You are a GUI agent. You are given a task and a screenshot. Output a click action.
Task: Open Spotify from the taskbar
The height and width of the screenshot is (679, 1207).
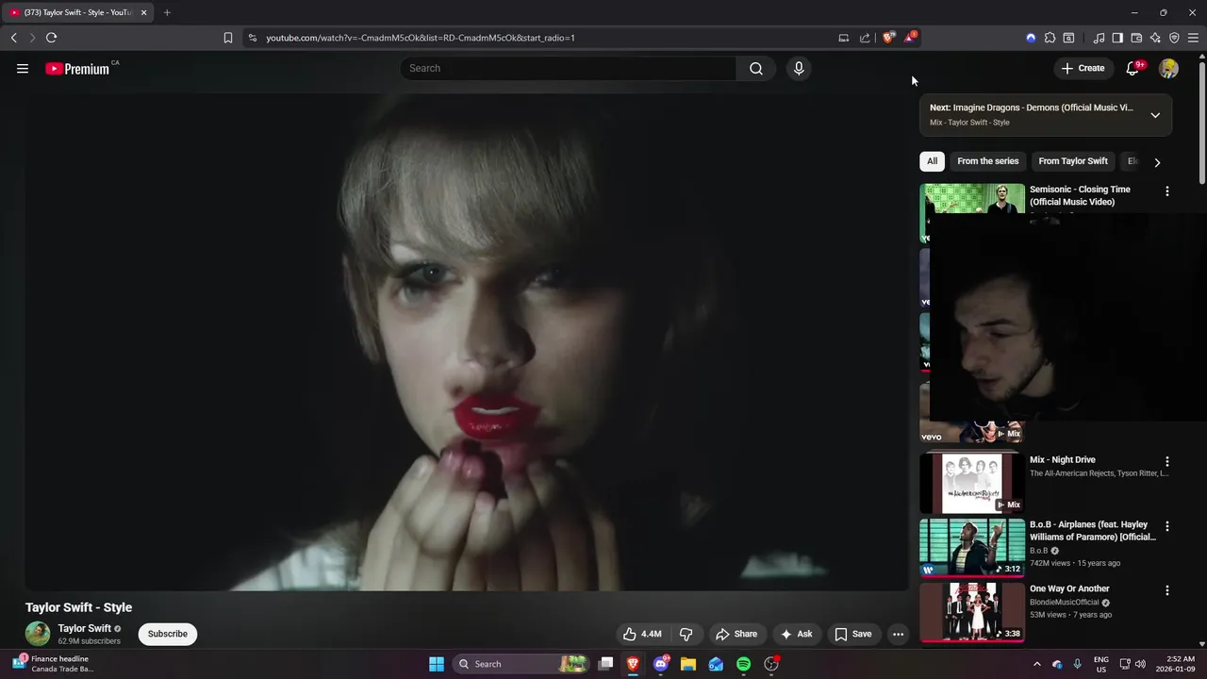tap(743, 664)
